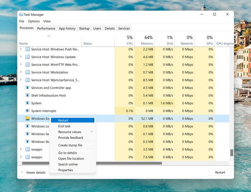
Task: Open Resource values submenu arrow
Action: (92, 132)
